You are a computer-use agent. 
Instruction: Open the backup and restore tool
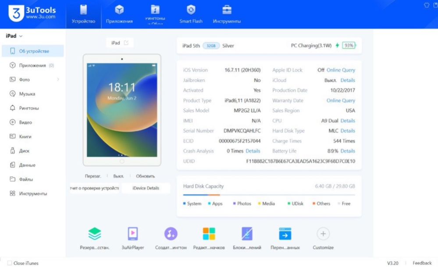tap(95, 238)
